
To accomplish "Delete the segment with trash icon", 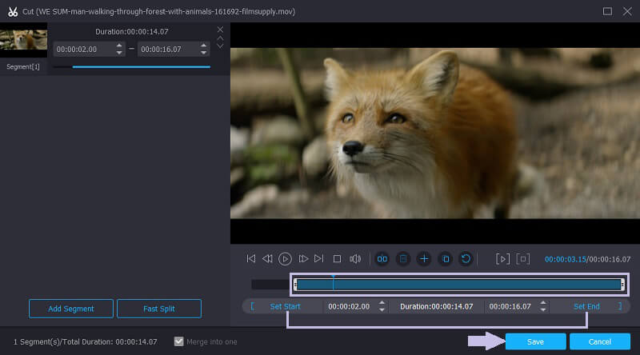I will tap(403, 259).
